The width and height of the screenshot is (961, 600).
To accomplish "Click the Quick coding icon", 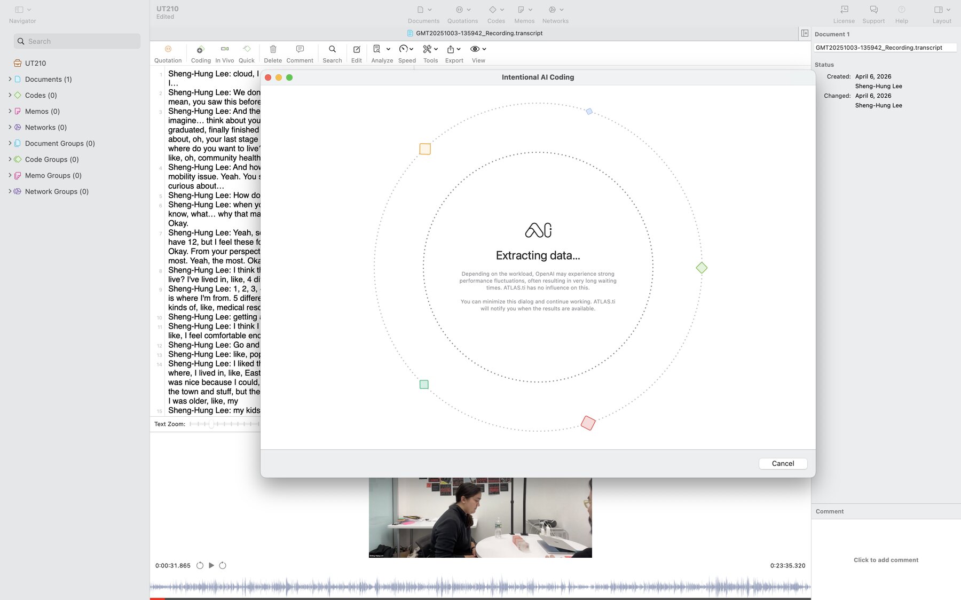I will click(247, 49).
